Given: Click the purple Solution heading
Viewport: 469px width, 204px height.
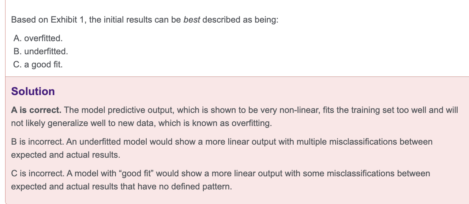Looking at the screenshot, I should click(x=33, y=91).
